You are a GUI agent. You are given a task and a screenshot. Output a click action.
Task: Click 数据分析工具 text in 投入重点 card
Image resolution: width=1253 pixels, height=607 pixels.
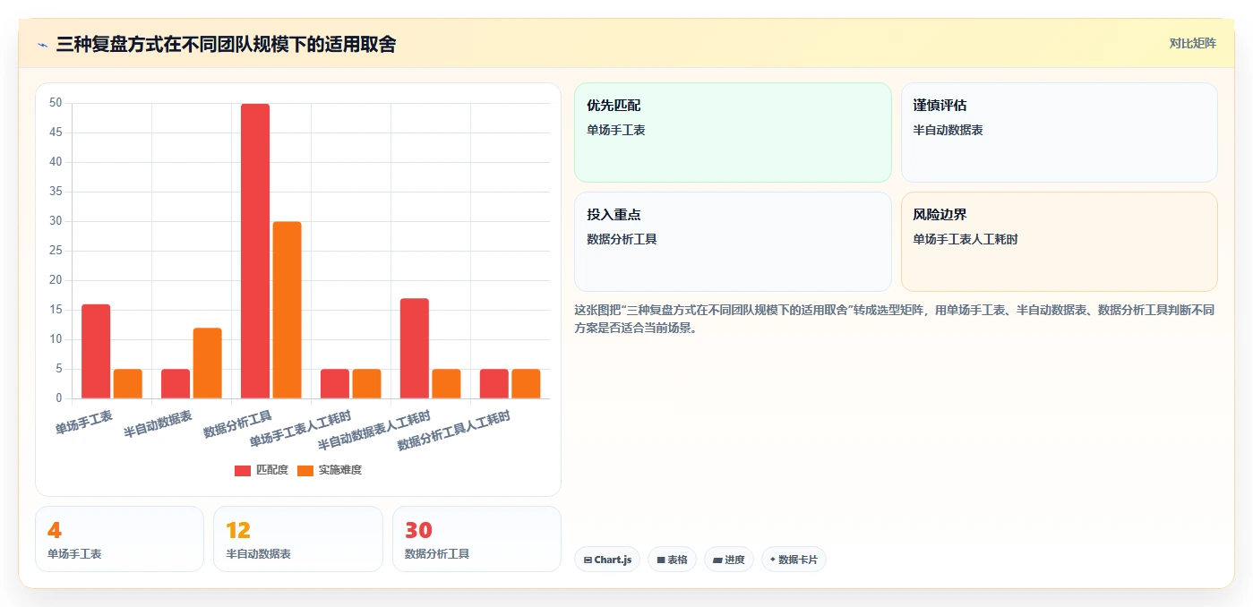(622, 239)
